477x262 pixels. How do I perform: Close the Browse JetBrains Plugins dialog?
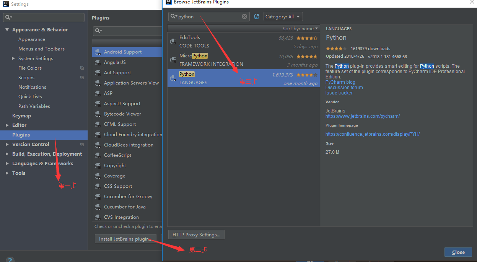coord(458,252)
